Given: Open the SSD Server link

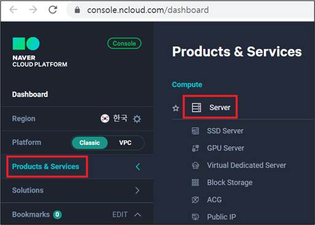Looking at the screenshot, I should coord(225,131).
